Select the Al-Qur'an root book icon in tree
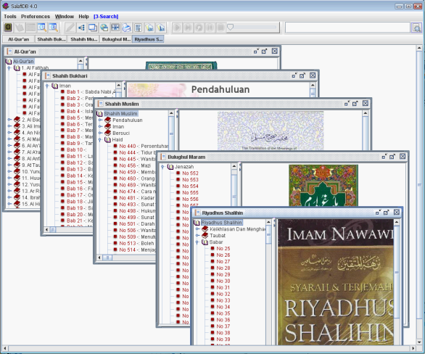The height and width of the screenshot is (354, 425). (x=9, y=62)
